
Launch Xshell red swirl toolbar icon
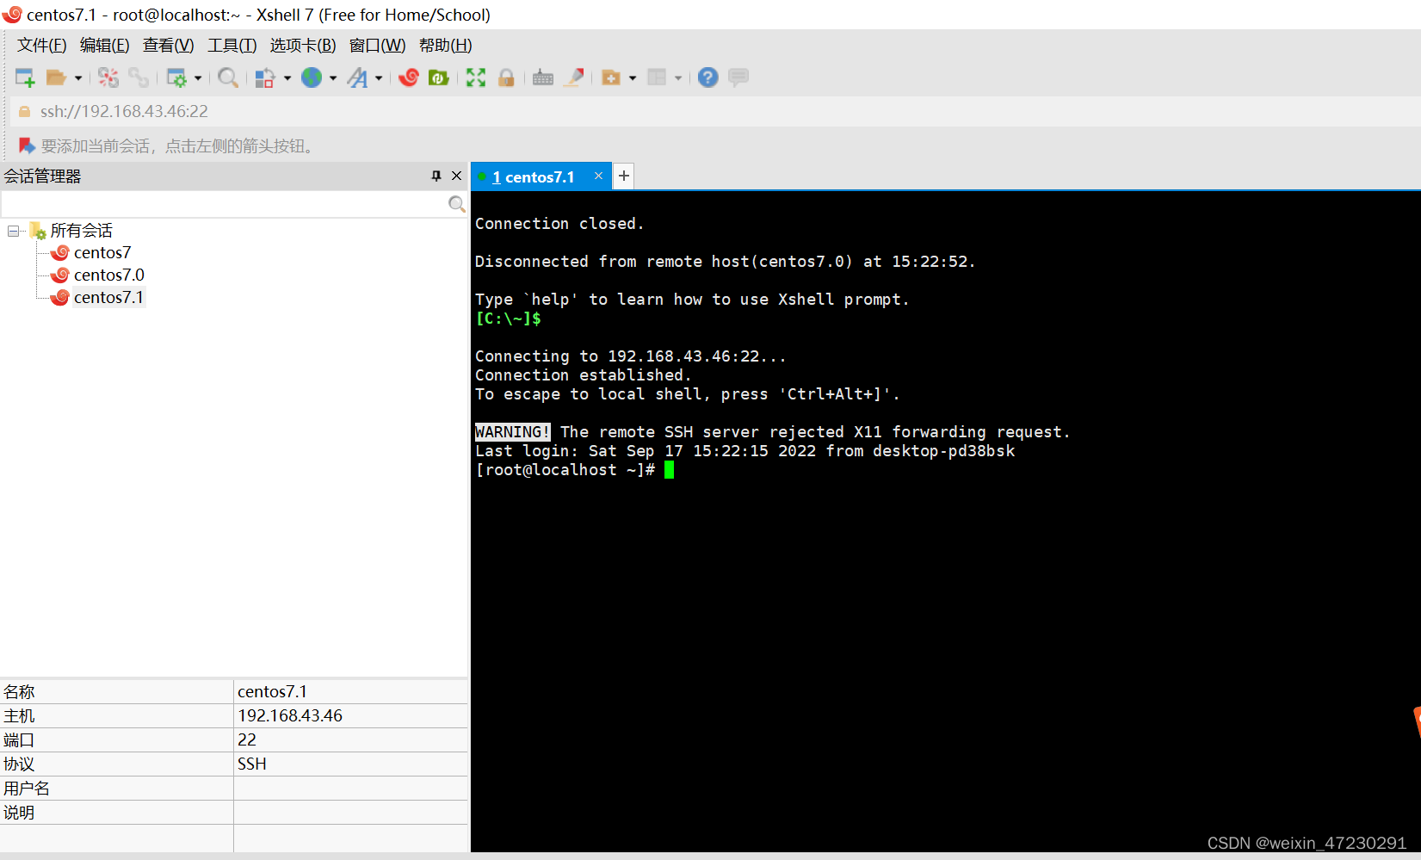[409, 77]
